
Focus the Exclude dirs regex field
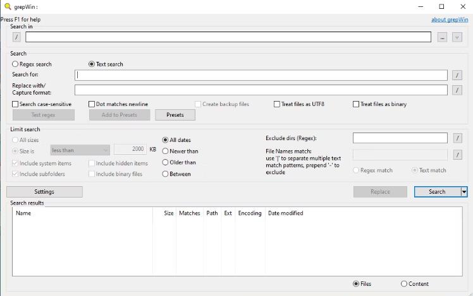[400, 138]
